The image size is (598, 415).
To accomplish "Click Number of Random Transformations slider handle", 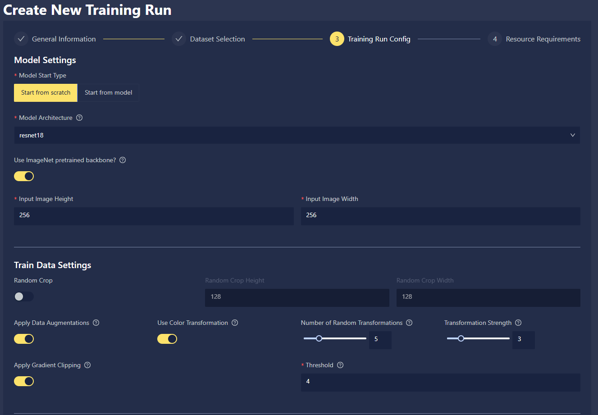I will point(319,338).
